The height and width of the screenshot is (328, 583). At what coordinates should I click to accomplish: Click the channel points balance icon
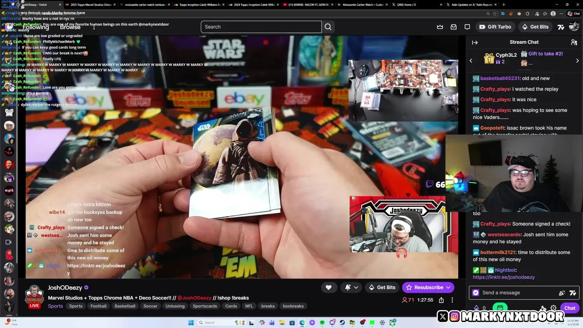pyautogui.click(x=476, y=308)
